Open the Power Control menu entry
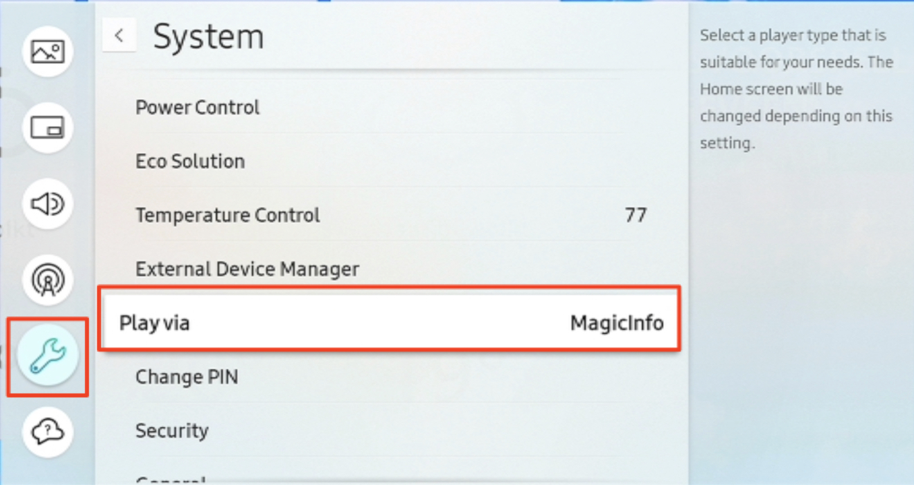Image resolution: width=914 pixels, height=485 pixels. pyautogui.click(x=197, y=106)
